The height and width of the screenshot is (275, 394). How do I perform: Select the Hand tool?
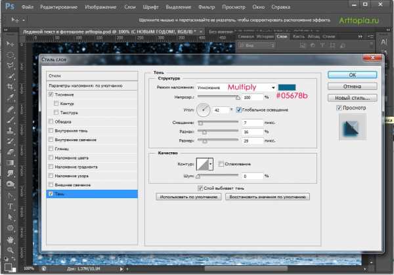click(x=11, y=241)
